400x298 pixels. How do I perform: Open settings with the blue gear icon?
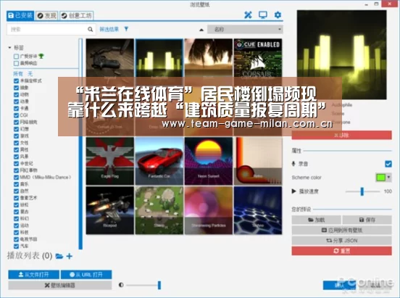click(278, 15)
